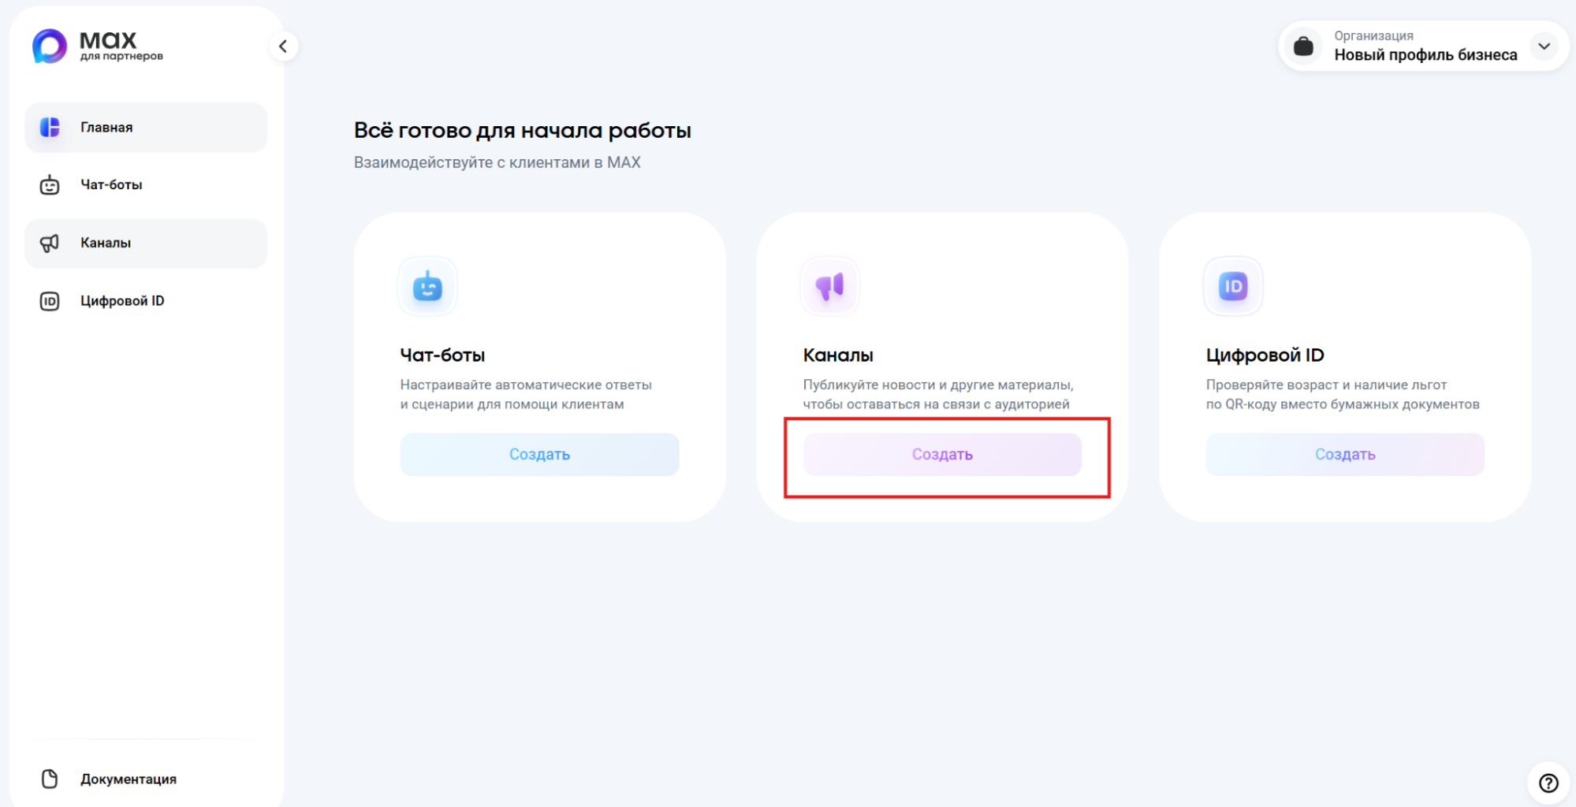
Task: Select the Новый профиль бизнеса organization name
Action: coord(1425,55)
